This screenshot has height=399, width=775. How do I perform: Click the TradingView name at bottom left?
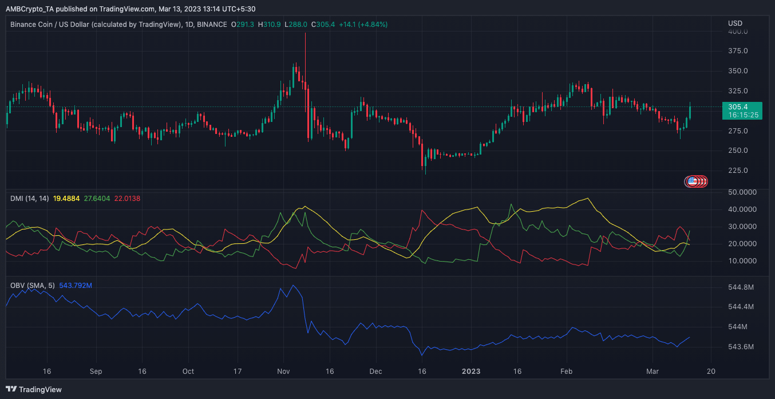[x=40, y=389]
